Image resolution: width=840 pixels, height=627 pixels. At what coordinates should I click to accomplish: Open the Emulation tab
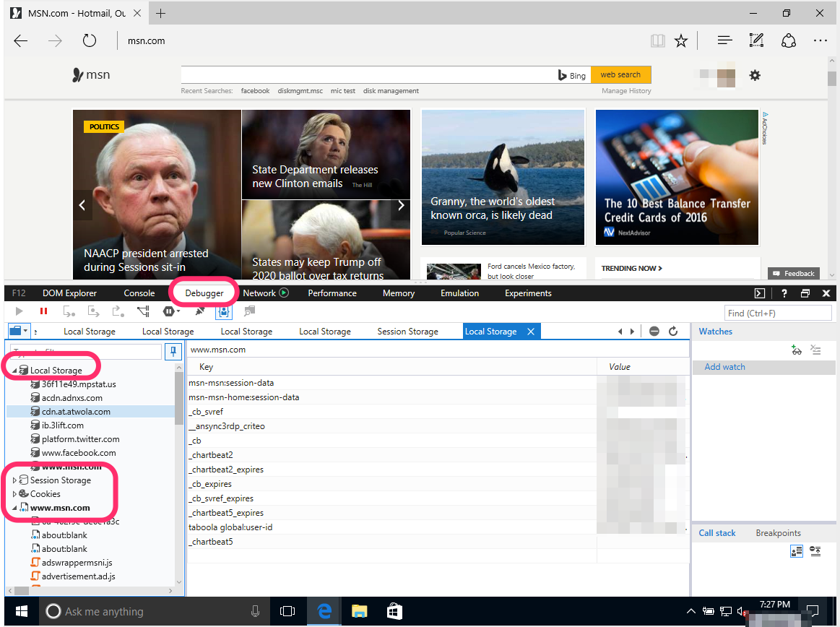coord(459,293)
